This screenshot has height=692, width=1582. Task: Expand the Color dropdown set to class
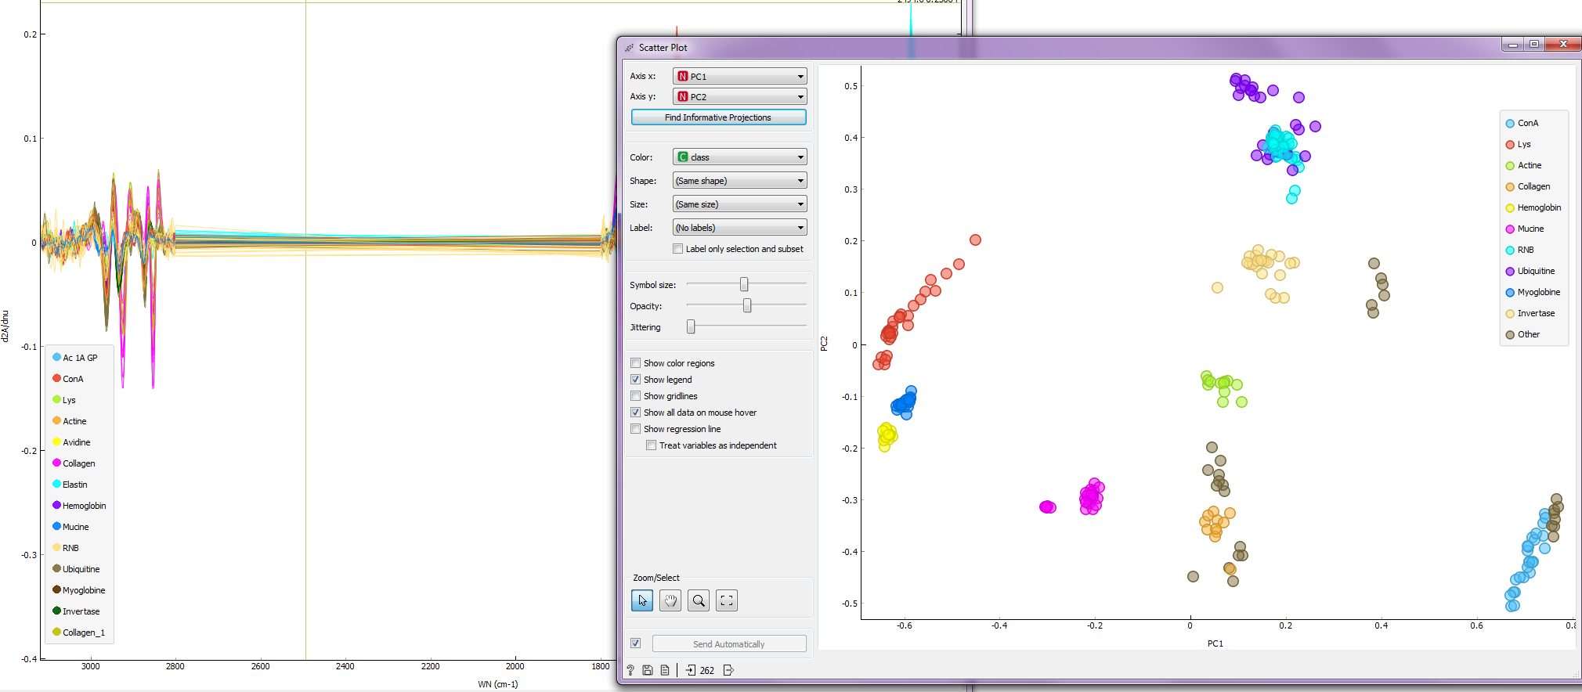click(x=739, y=157)
